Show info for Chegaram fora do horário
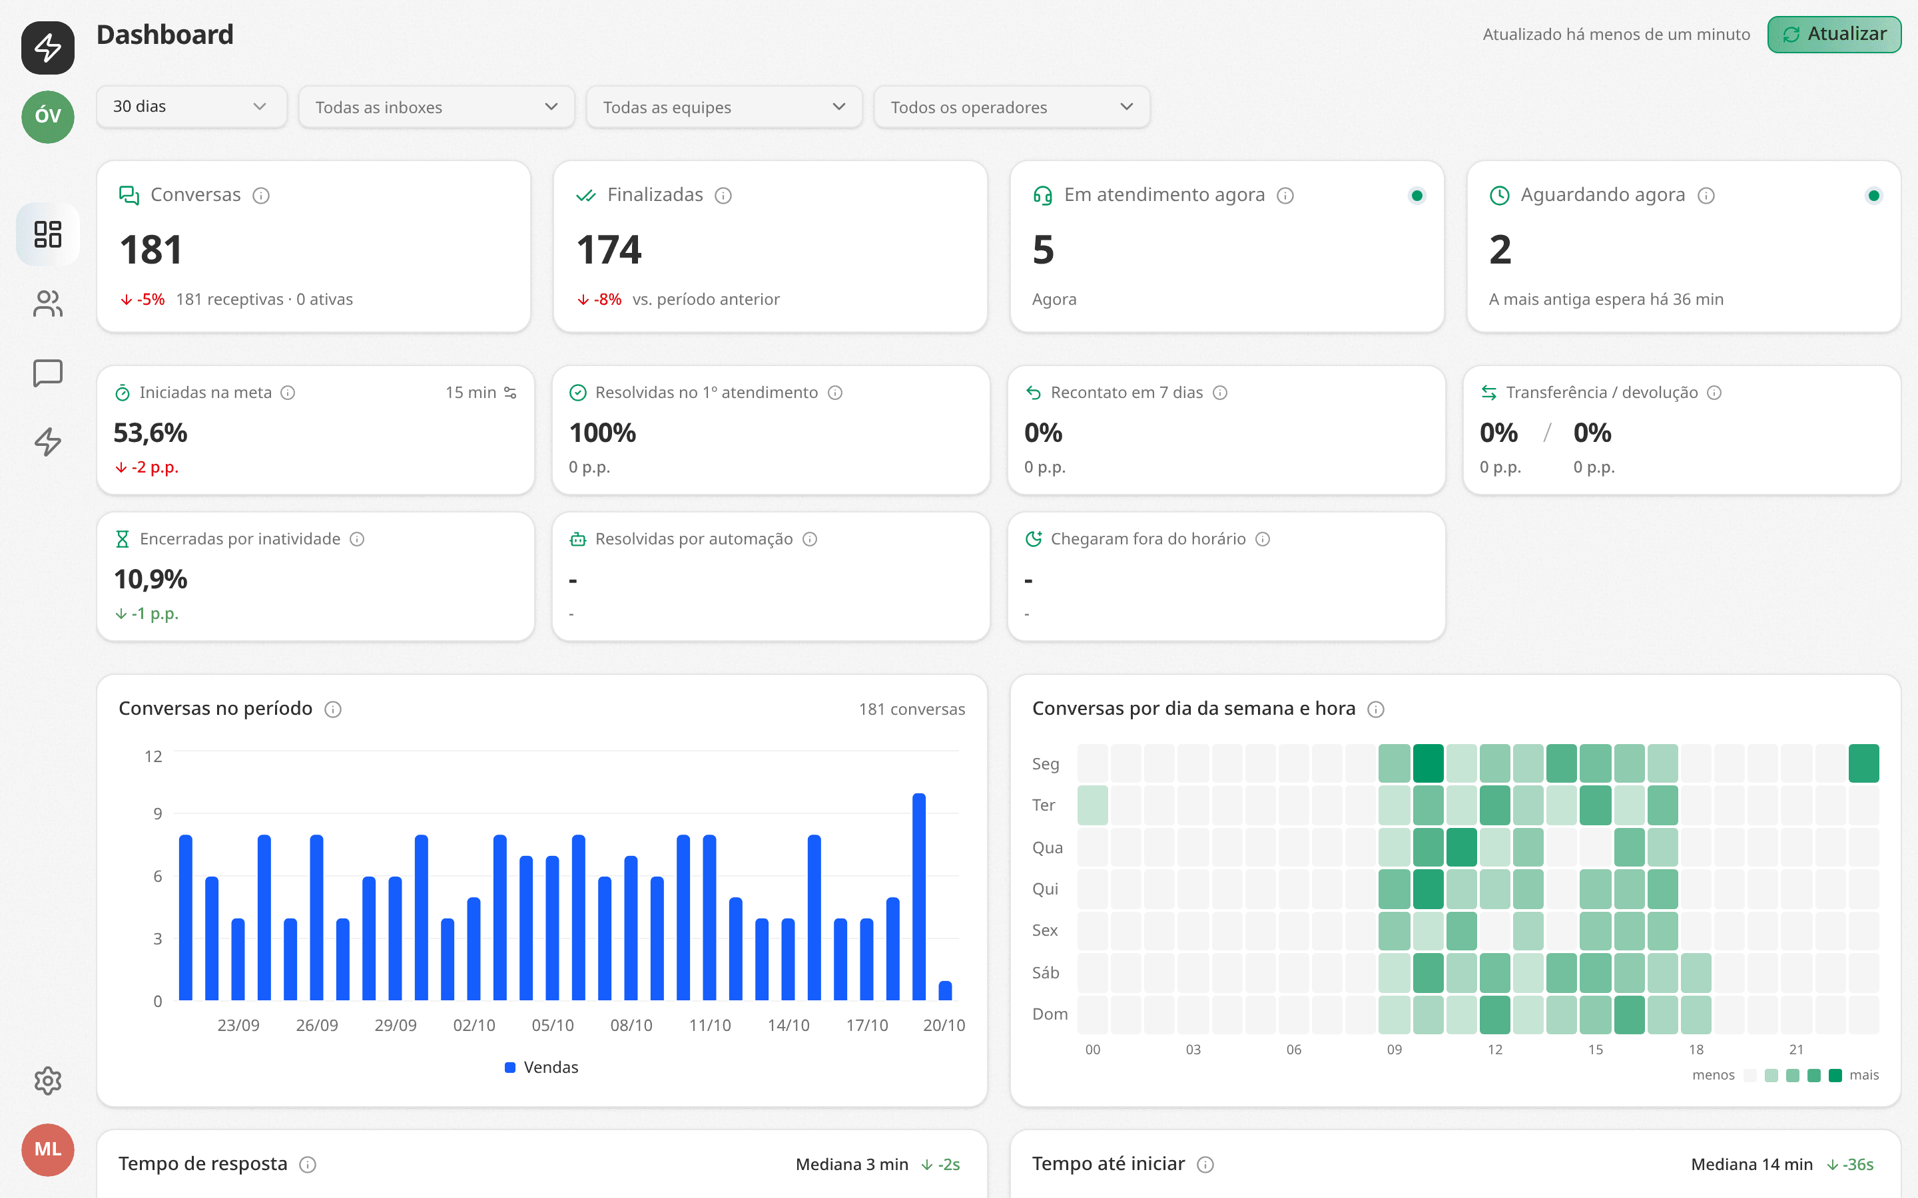The width and height of the screenshot is (1918, 1198). click(1263, 540)
